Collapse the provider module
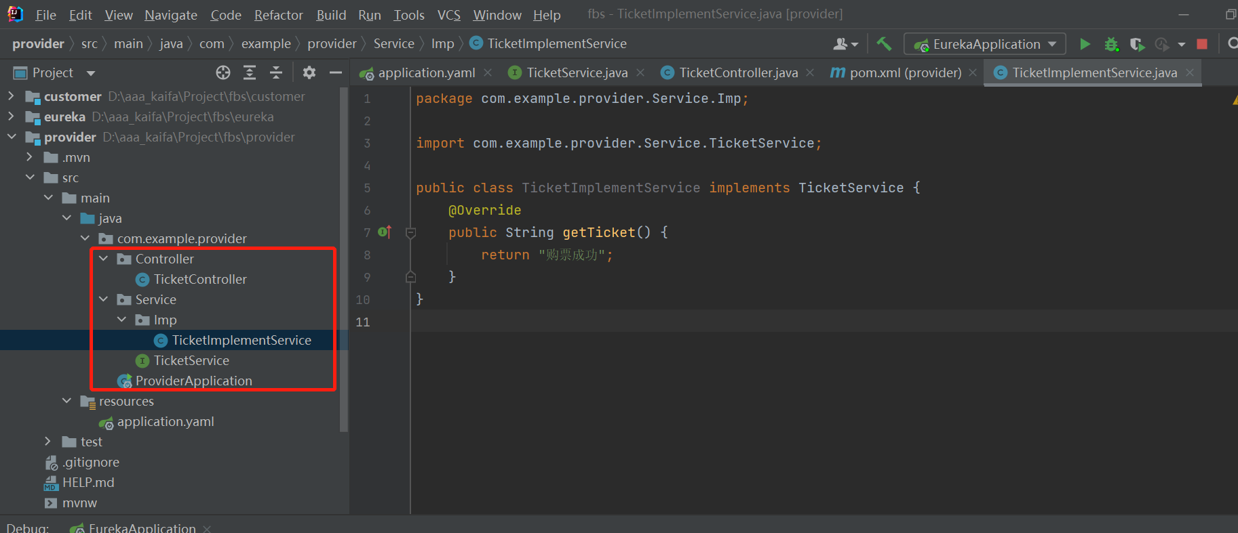 point(11,137)
